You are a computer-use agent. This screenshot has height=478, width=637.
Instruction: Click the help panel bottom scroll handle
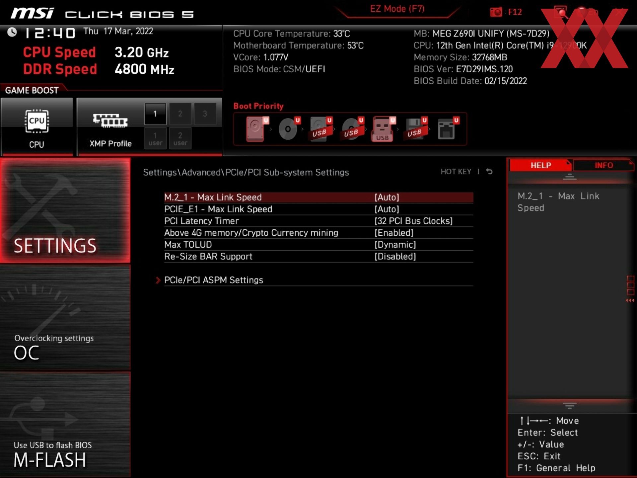coord(570,406)
